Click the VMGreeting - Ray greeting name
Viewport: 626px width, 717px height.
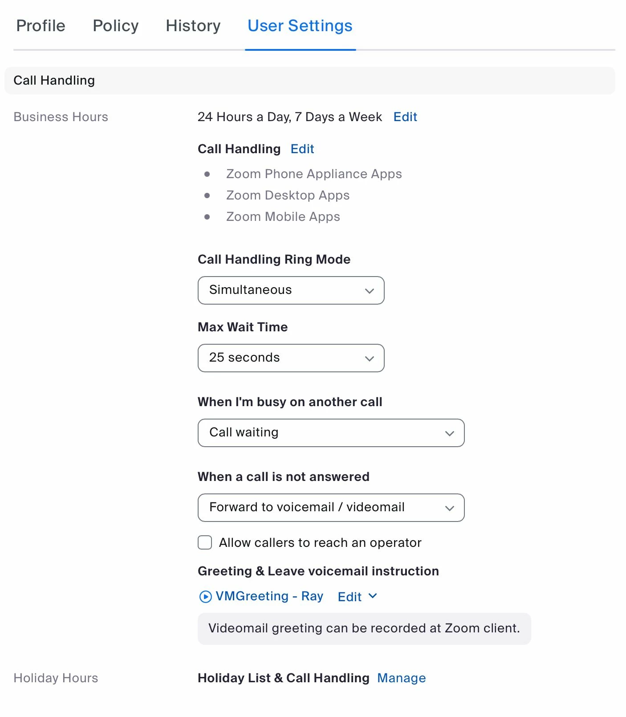click(269, 596)
